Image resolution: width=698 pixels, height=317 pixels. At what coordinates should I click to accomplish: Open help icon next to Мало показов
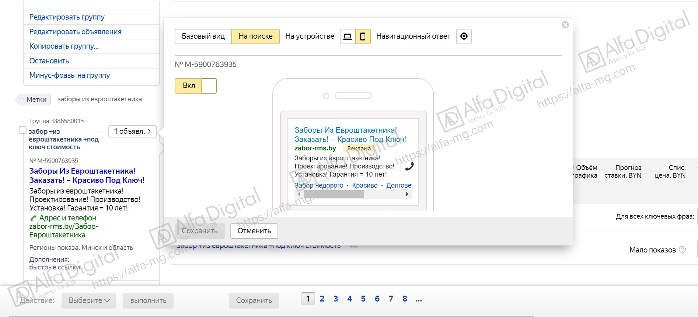682,250
